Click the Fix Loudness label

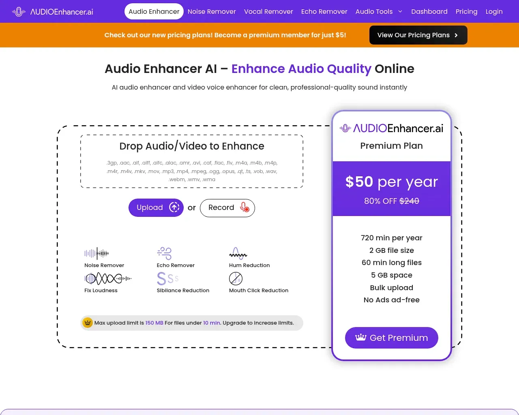pos(101,291)
